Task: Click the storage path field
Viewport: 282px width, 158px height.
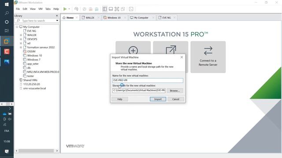Action: 139,90
